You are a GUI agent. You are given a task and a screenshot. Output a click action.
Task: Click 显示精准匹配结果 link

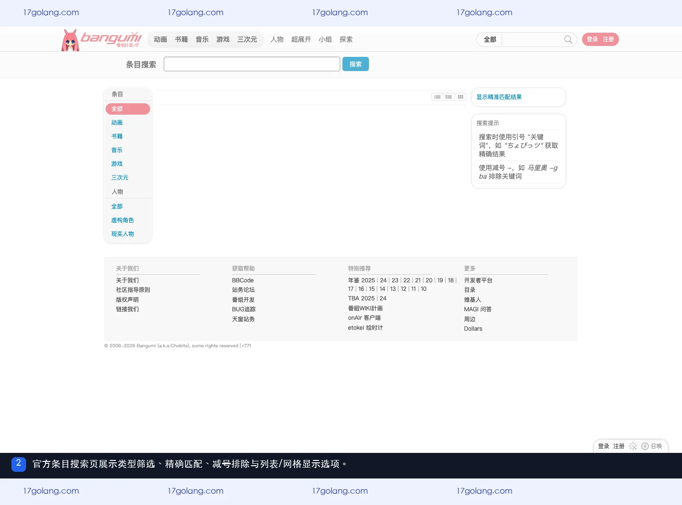point(499,97)
